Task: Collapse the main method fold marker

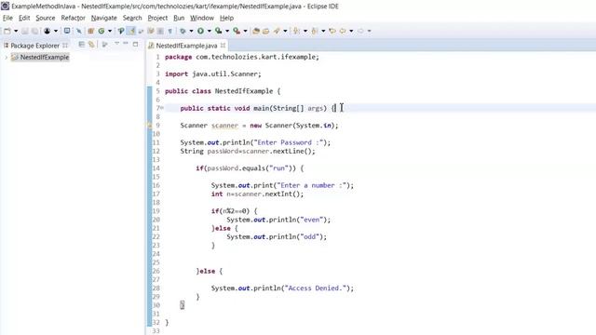Action: click(x=162, y=108)
